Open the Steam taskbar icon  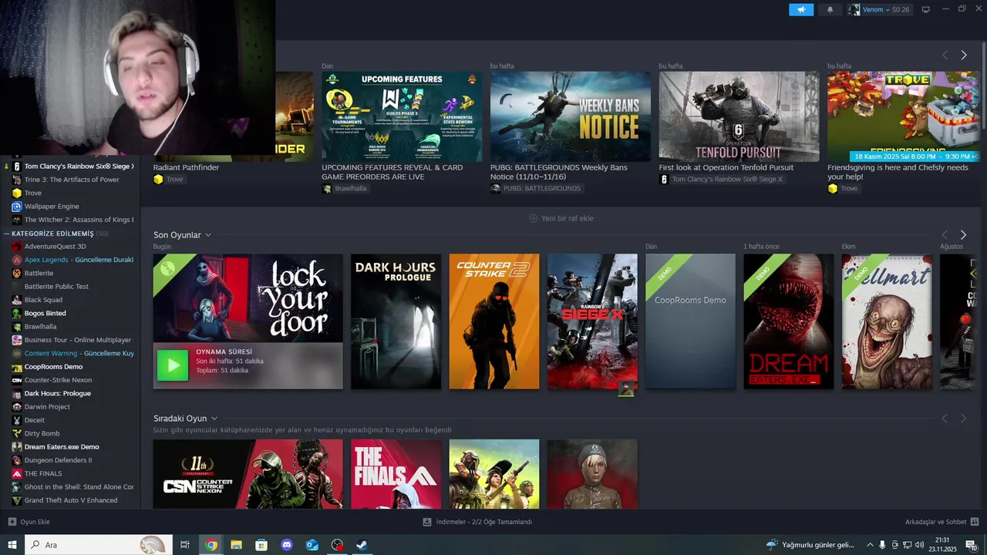pos(362,545)
